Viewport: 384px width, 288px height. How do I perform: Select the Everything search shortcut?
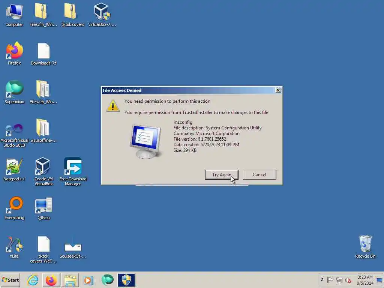coord(14,208)
